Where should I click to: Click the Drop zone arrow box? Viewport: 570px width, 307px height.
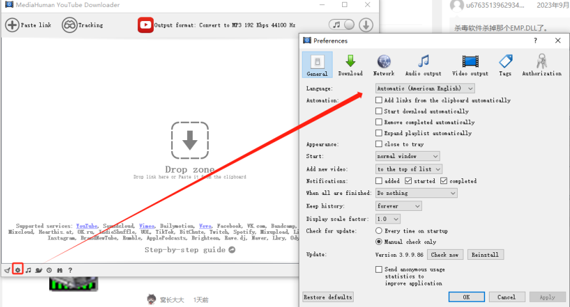pos(190,140)
